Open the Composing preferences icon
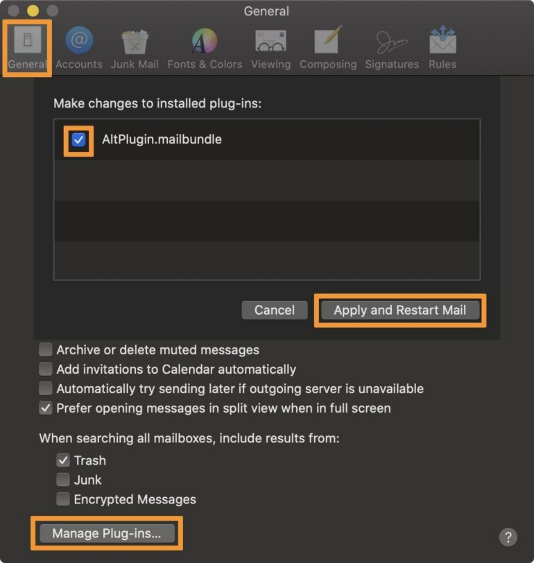534x563 pixels. click(327, 47)
